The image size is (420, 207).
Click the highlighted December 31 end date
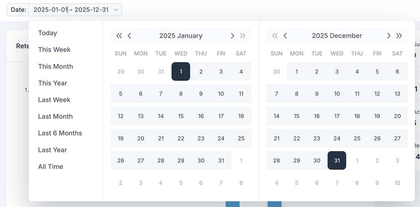coord(337,161)
